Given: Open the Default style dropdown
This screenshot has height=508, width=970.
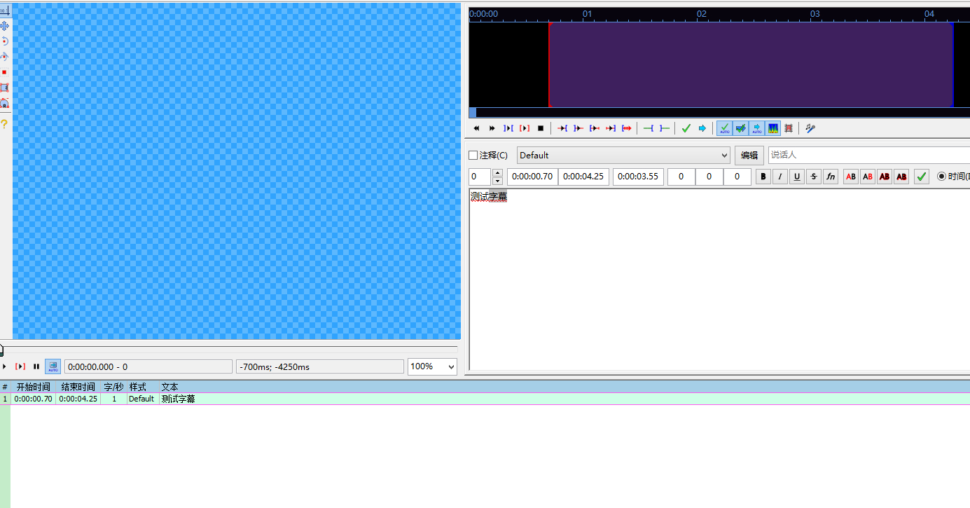Looking at the screenshot, I should (x=623, y=156).
